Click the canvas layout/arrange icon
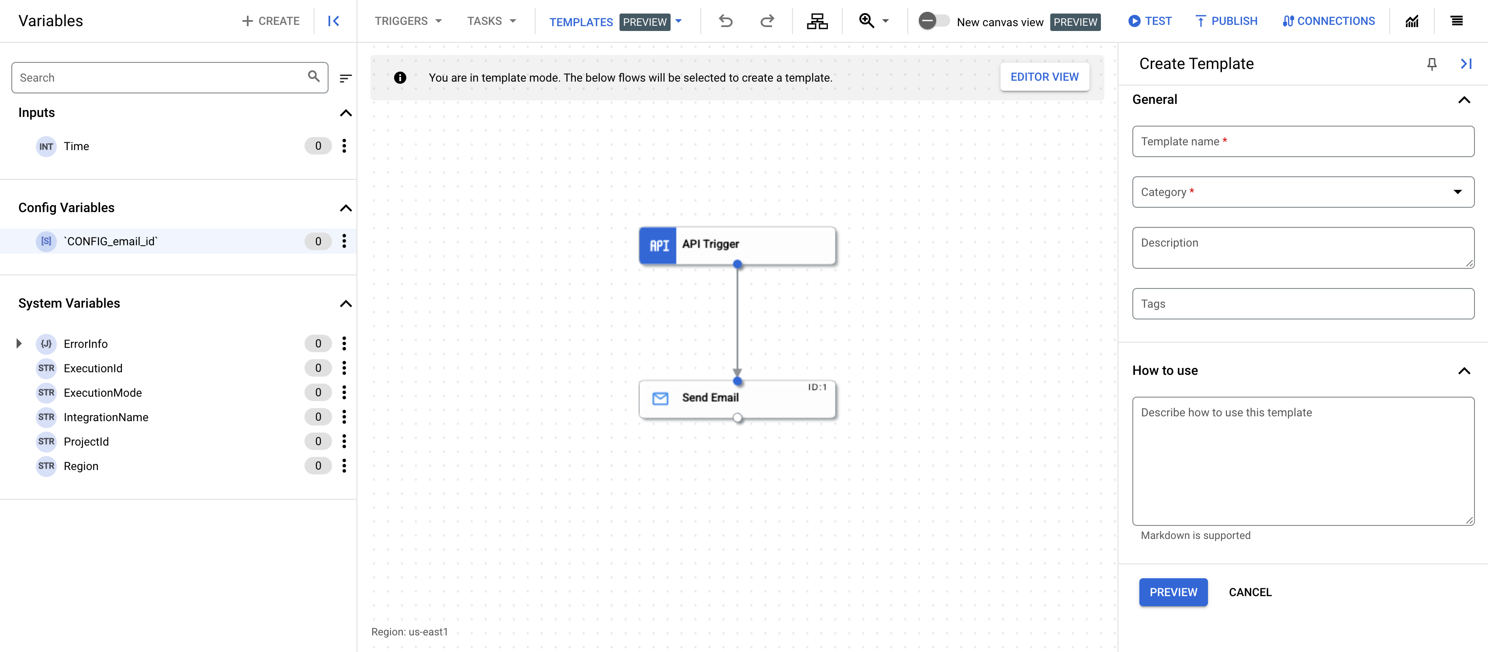Screen dimensions: 1488x652 pos(816,21)
